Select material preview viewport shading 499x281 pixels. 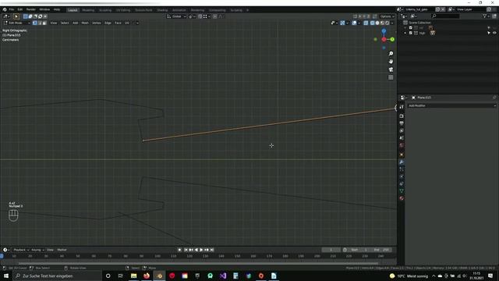click(x=383, y=23)
